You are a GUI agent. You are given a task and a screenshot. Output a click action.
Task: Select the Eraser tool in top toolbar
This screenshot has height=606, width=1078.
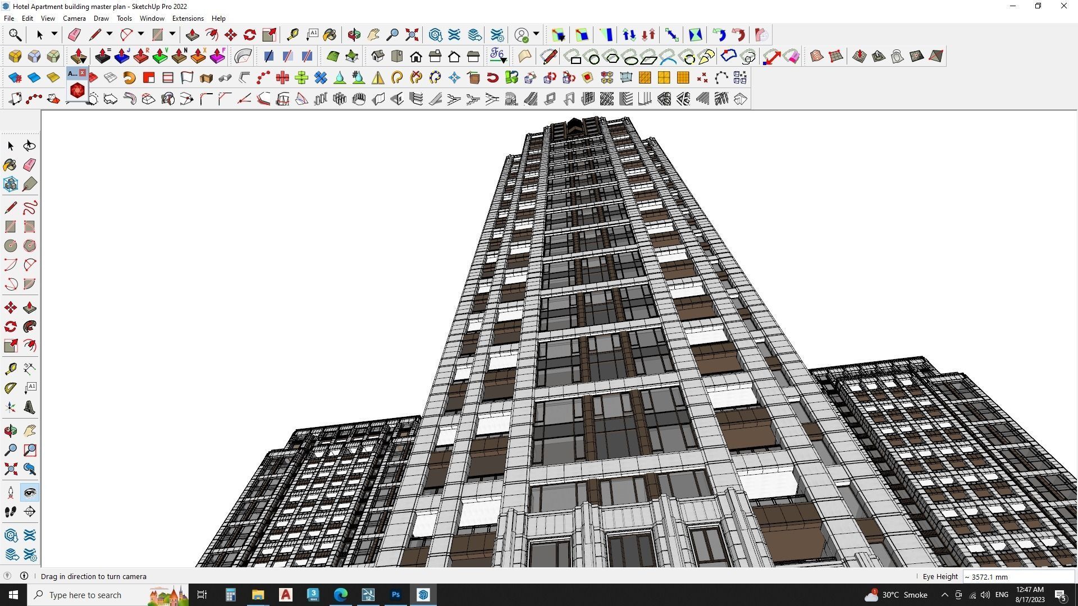click(74, 35)
